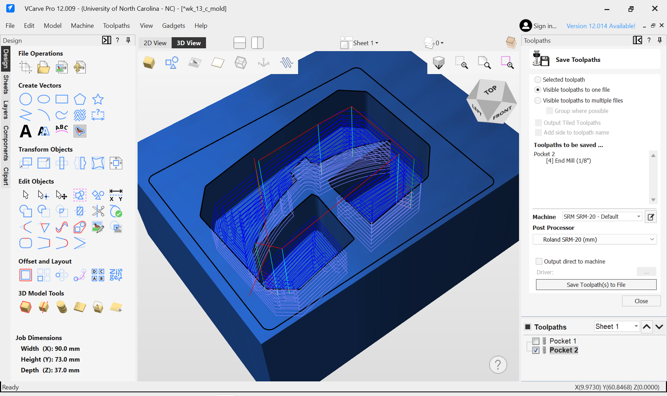Open the Machine SRM-20 dropdown

[602, 217]
